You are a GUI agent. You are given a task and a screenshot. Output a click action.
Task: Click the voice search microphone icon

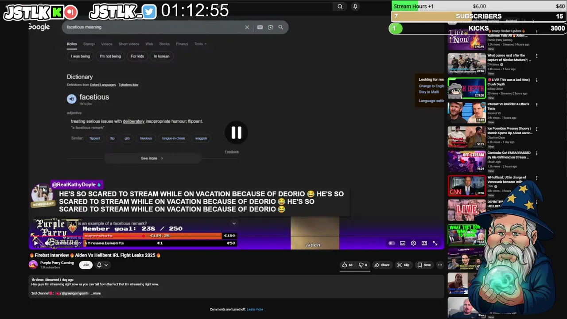[x=355, y=7]
